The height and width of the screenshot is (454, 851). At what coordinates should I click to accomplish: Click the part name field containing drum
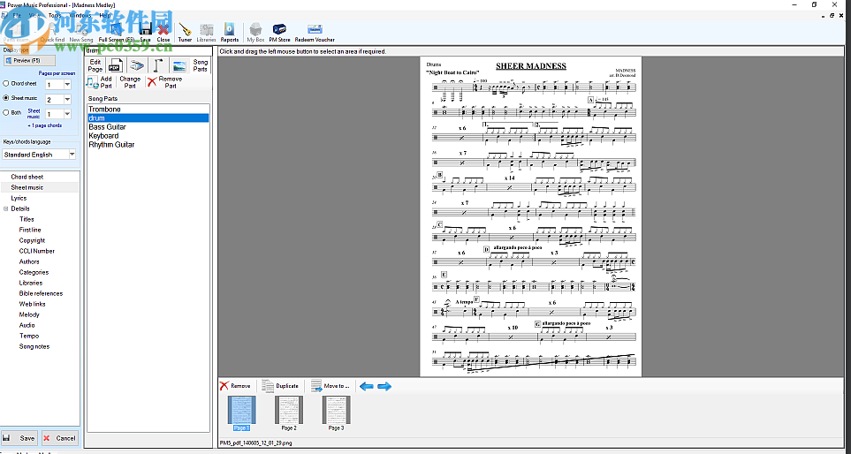[x=148, y=50]
